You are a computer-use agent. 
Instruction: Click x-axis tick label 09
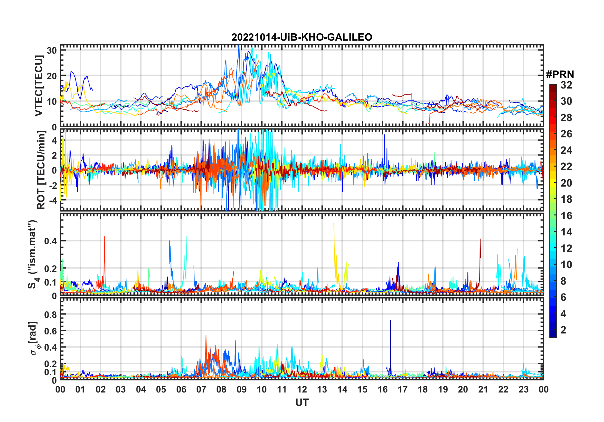[241, 389]
